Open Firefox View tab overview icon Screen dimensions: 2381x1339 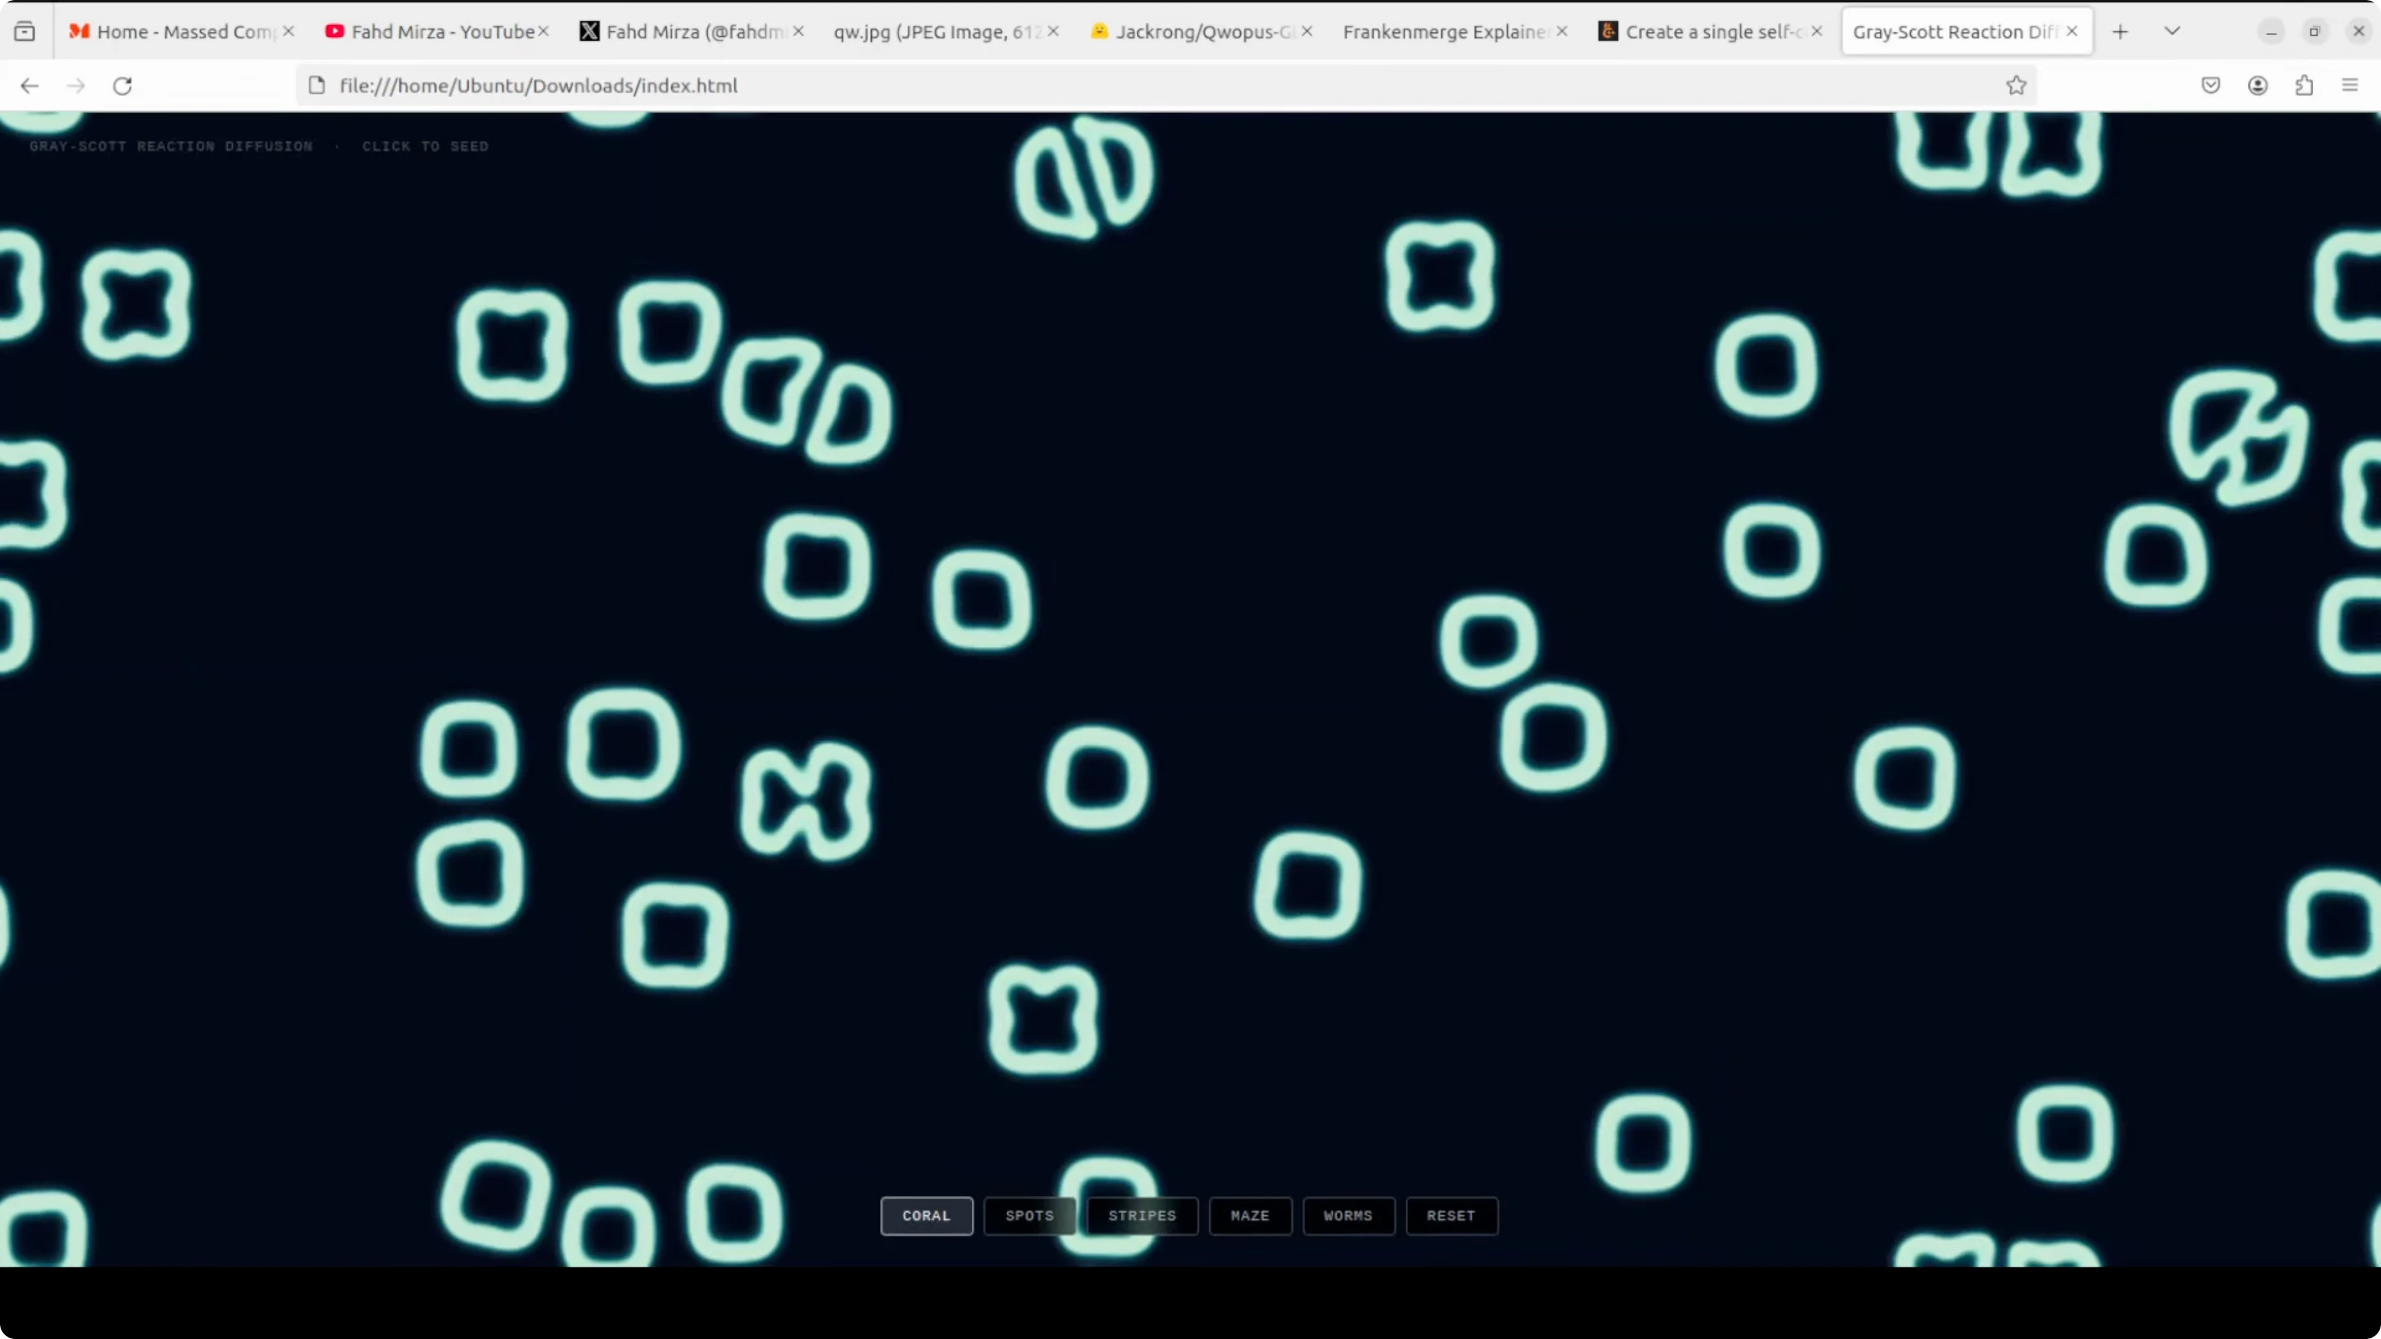tap(25, 32)
